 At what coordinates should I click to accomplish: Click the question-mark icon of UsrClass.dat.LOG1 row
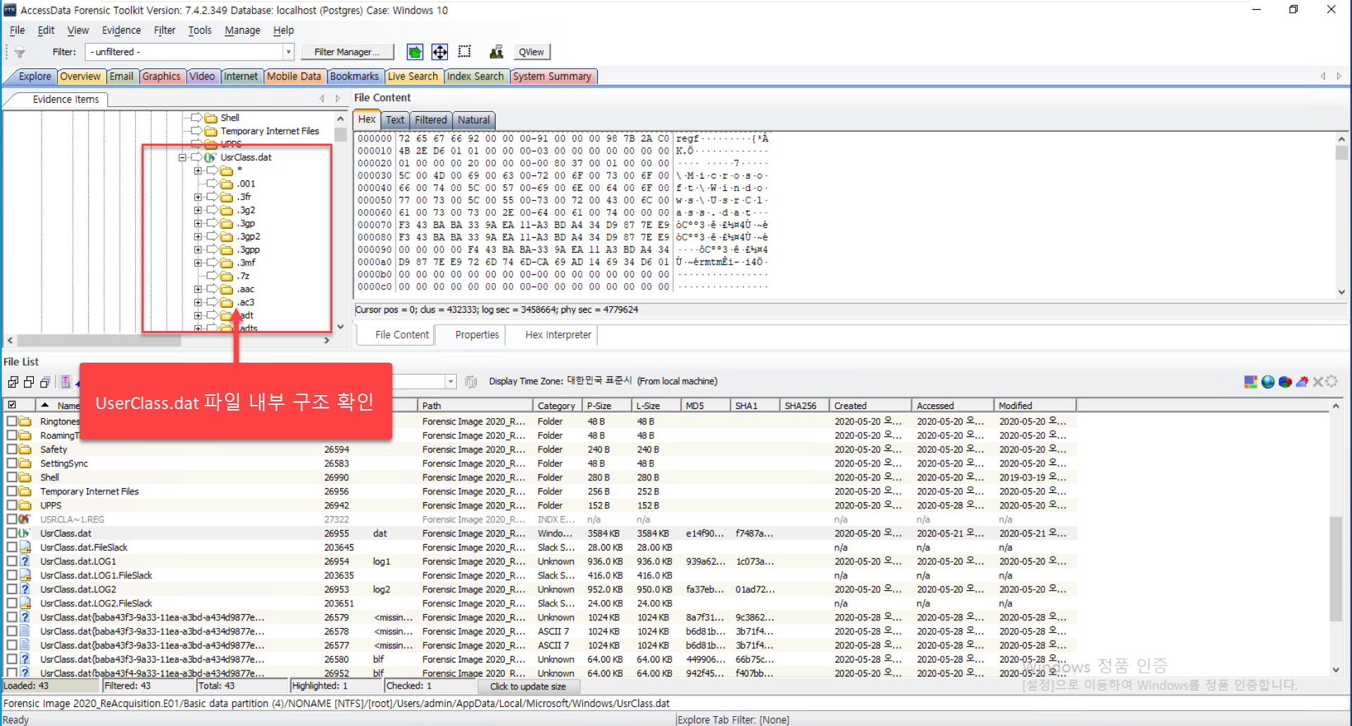click(25, 561)
